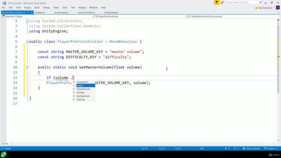Open the 166 % zoom level dropdown
Image resolution: width=281 pixels, height=158 pixels.
click(x=11, y=144)
